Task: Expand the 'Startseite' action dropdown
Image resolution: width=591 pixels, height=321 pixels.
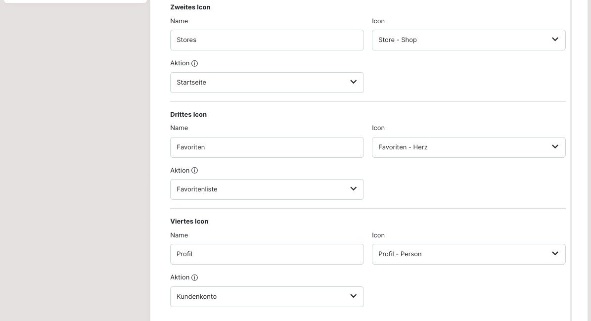Action: coord(267,83)
